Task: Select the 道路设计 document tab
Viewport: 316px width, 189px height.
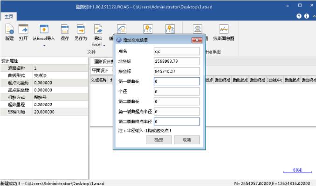Action: (x=103, y=61)
